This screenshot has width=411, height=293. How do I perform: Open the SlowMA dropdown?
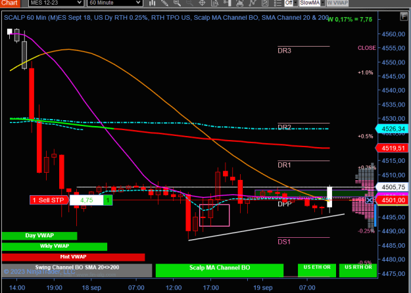[312, 3]
